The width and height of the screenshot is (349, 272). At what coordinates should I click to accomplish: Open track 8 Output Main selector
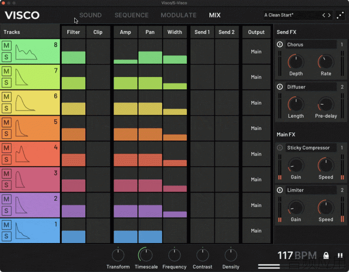(256, 51)
